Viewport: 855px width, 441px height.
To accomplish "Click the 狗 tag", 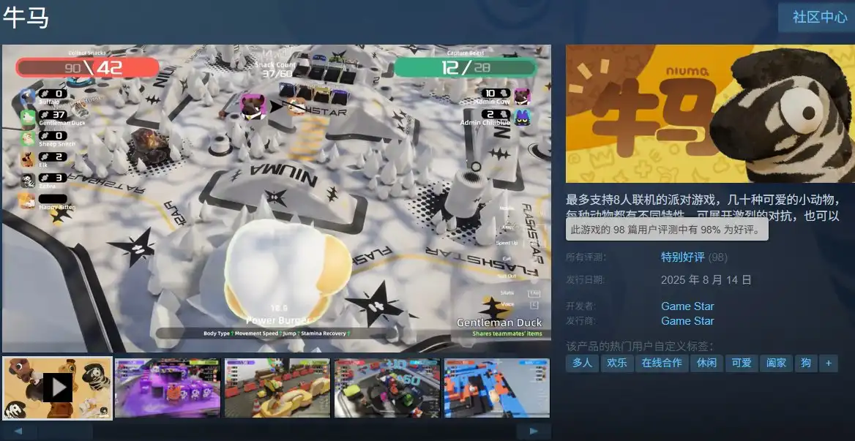I will [x=806, y=363].
